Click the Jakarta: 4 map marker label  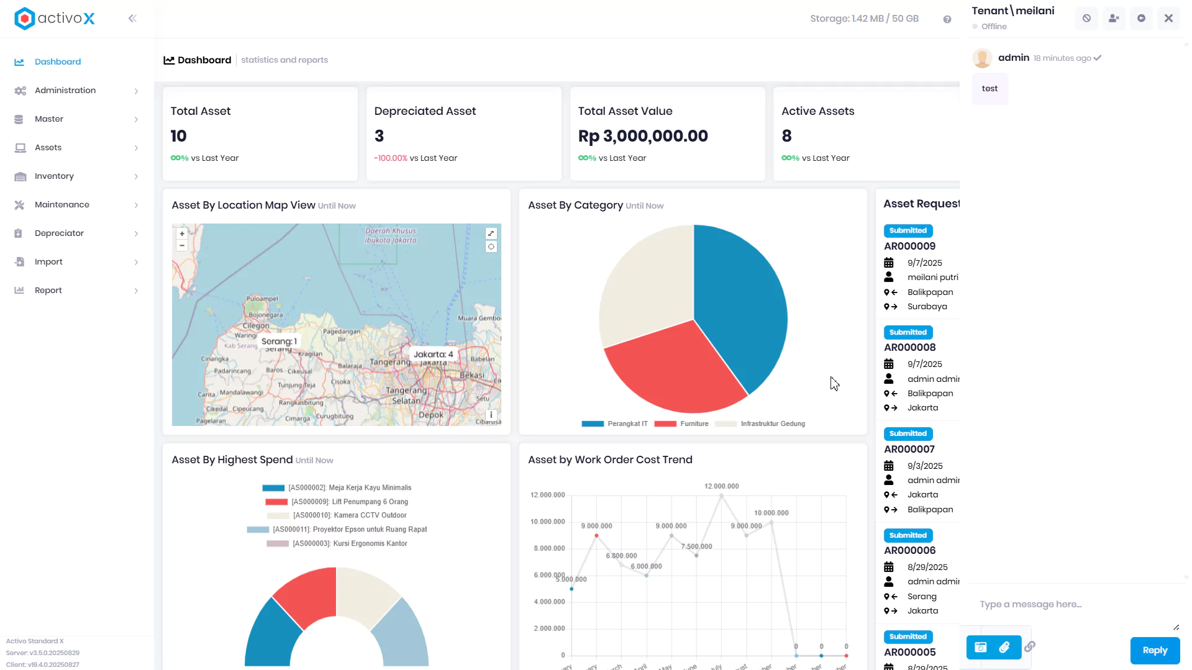click(x=433, y=355)
